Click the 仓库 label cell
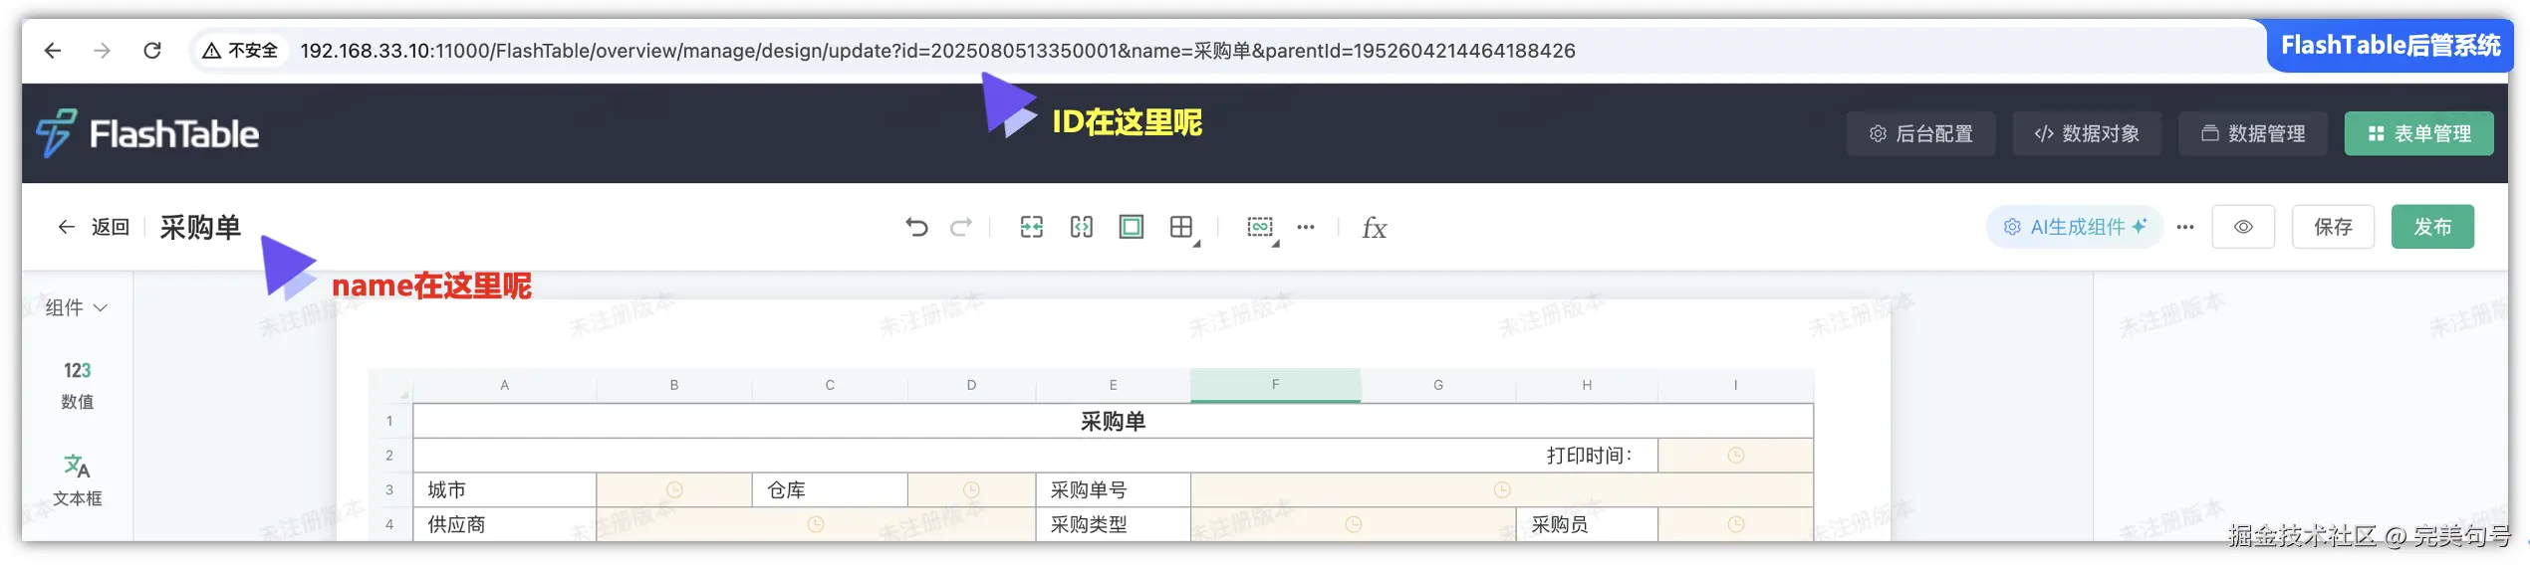The height and width of the screenshot is (567, 2530). tap(830, 489)
